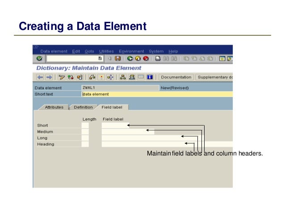The height and width of the screenshot is (214, 285).
Task: Click the Short length field
Action: pos(85,125)
